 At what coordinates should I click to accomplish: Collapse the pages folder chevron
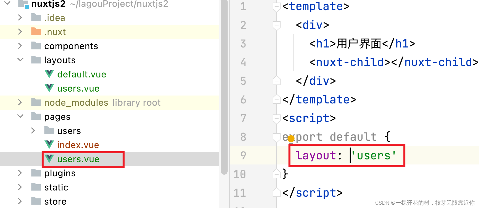(20, 116)
